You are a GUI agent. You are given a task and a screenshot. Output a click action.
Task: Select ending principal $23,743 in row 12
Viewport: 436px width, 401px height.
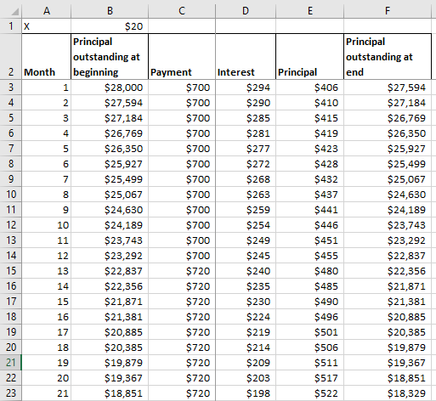click(388, 225)
